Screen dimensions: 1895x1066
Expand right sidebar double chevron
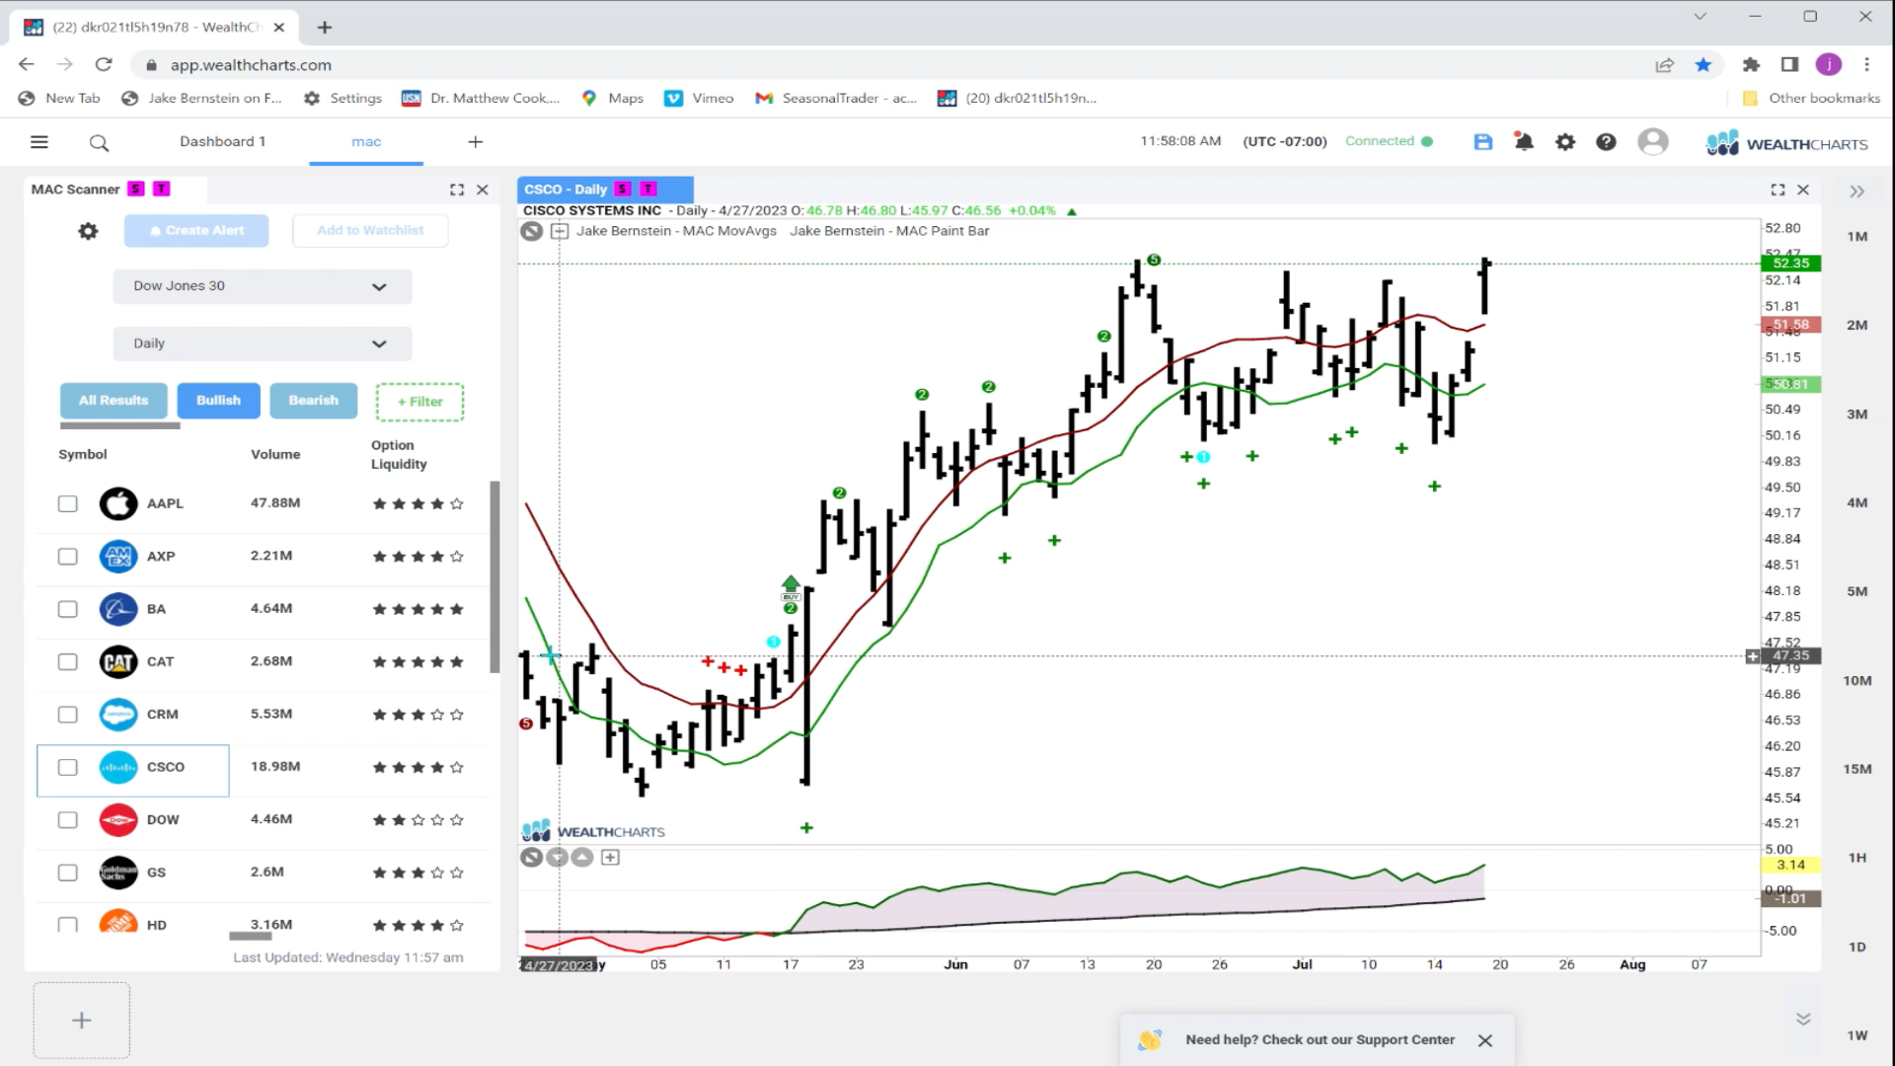(x=1857, y=191)
